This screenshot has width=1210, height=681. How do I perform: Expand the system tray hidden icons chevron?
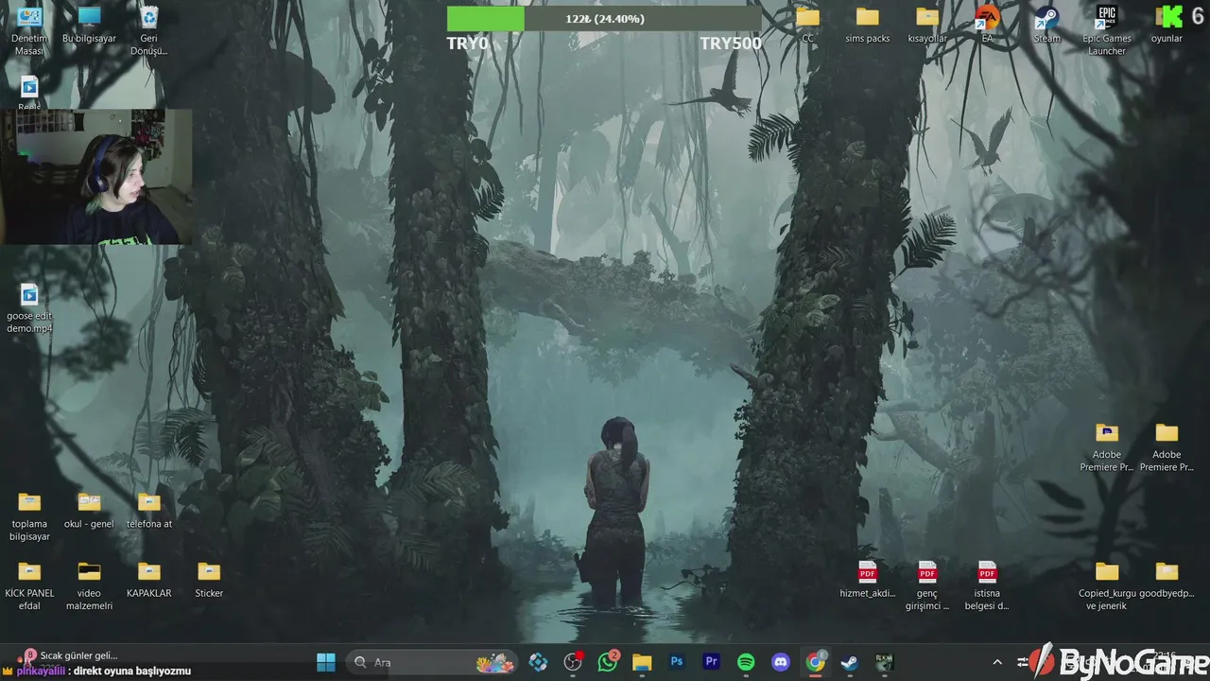tap(997, 662)
